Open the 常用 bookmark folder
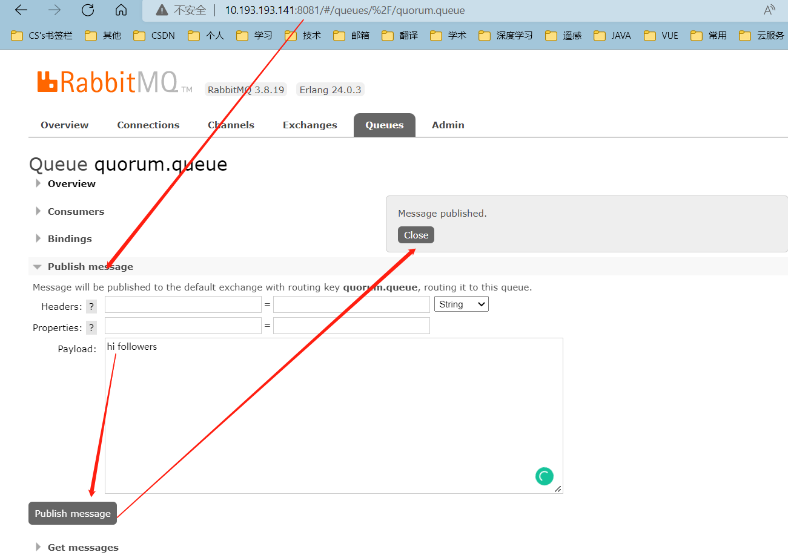The height and width of the screenshot is (558, 788). pos(709,36)
